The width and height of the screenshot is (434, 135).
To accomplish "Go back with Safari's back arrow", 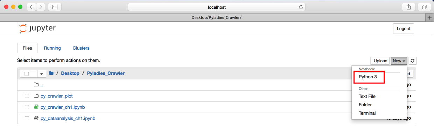I will point(31,7).
